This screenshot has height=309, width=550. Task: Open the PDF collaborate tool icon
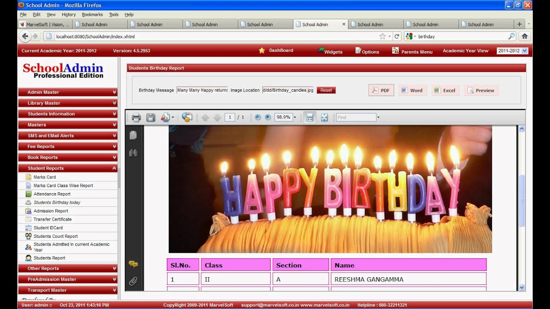pyautogui.click(x=165, y=117)
